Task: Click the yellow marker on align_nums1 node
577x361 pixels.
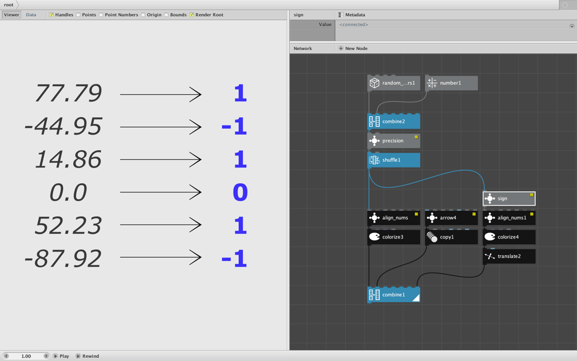Action: coord(531,214)
